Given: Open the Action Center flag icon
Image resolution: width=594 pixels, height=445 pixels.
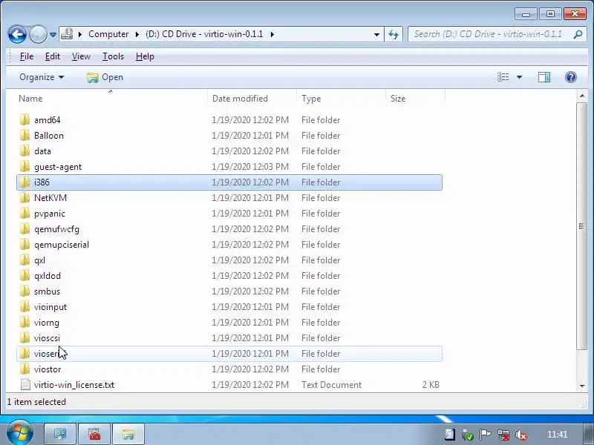Looking at the screenshot, I should [486, 435].
